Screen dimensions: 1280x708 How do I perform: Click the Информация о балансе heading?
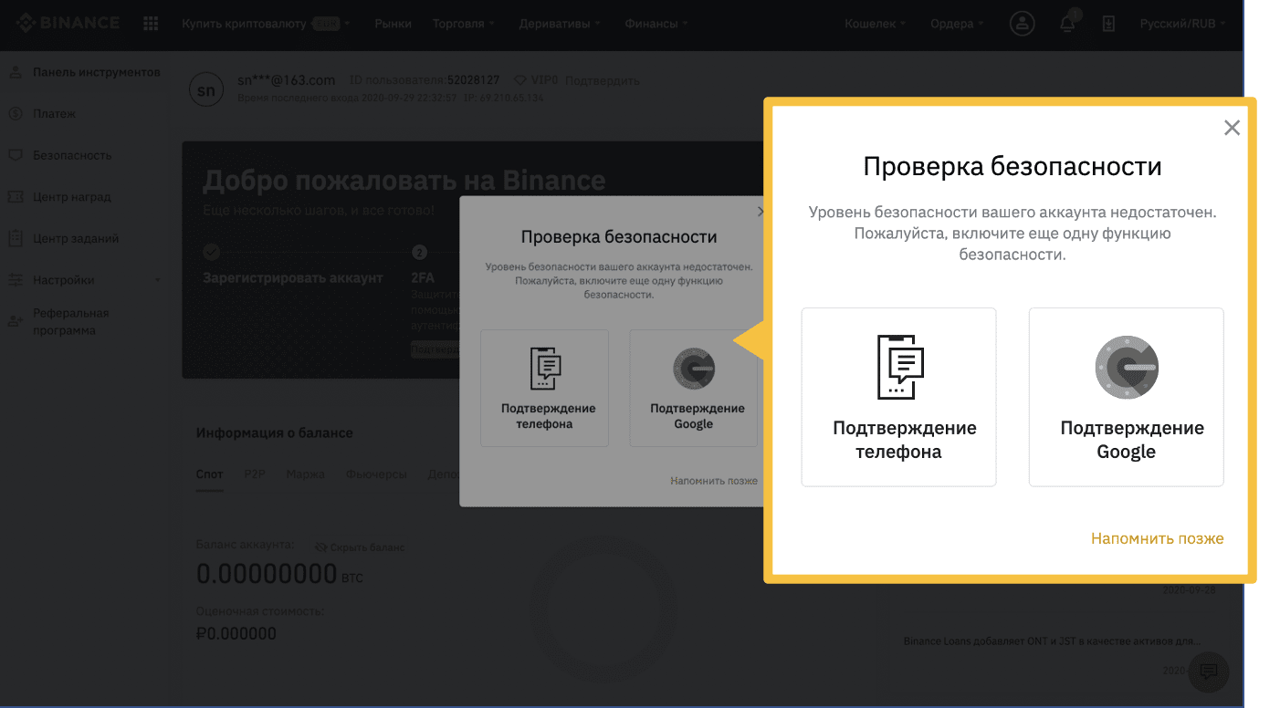274,432
